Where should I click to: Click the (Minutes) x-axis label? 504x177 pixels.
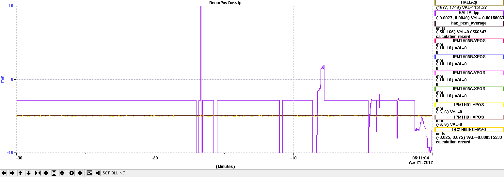click(x=225, y=167)
